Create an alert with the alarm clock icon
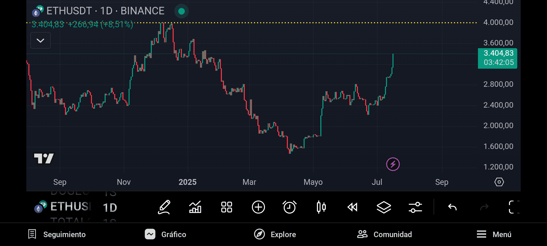 290,207
